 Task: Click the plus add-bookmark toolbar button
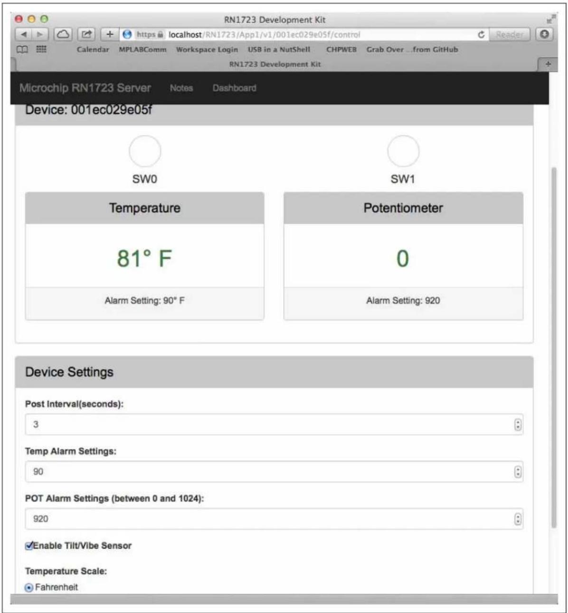pos(110,34)
